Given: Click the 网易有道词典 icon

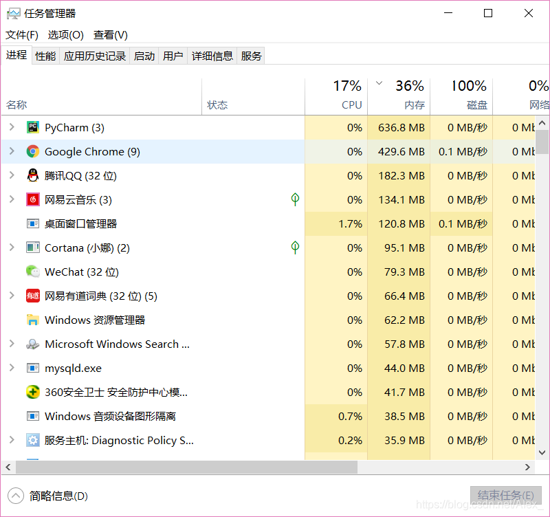Looking at the screenshot, I should click(x=34, y=296).
